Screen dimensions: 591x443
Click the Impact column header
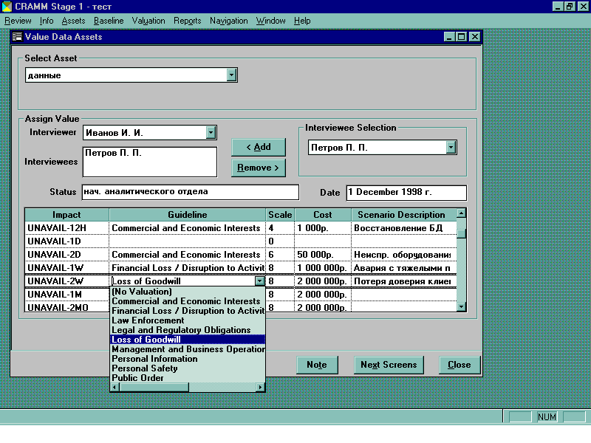(x=66, y=215)
